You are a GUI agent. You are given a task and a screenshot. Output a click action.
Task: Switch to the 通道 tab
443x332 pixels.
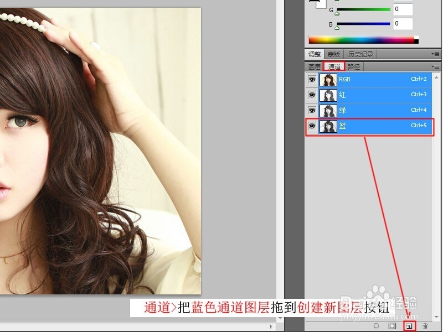[x=334, y=67]
